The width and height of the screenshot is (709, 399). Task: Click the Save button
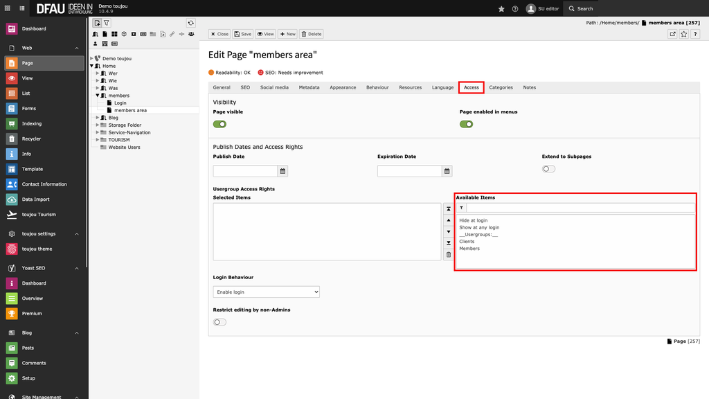coord(242,34)
